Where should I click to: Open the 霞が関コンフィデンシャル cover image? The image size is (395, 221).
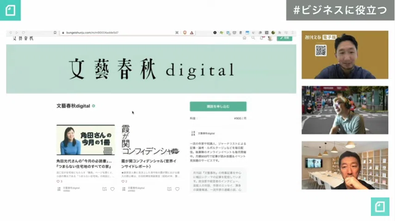150,140
